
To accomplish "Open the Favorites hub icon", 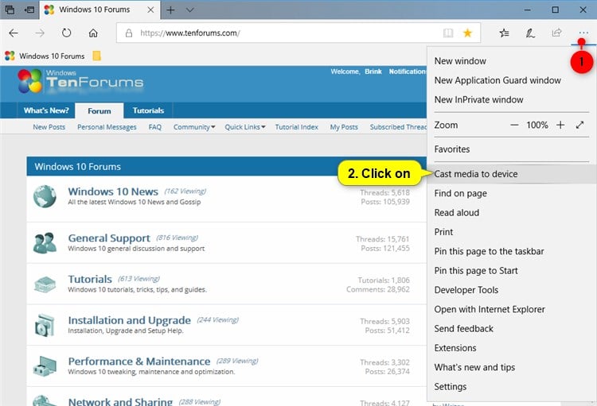I will tap(504, 33).
